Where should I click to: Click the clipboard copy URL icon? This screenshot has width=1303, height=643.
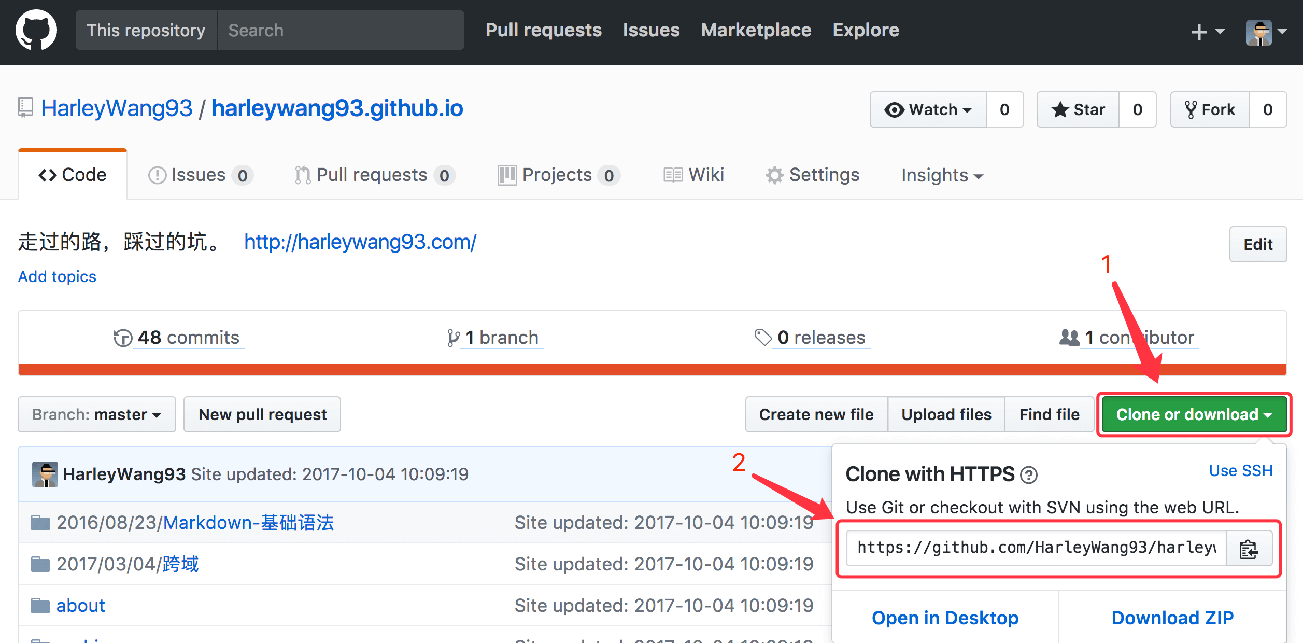(x=1249, y=549)
